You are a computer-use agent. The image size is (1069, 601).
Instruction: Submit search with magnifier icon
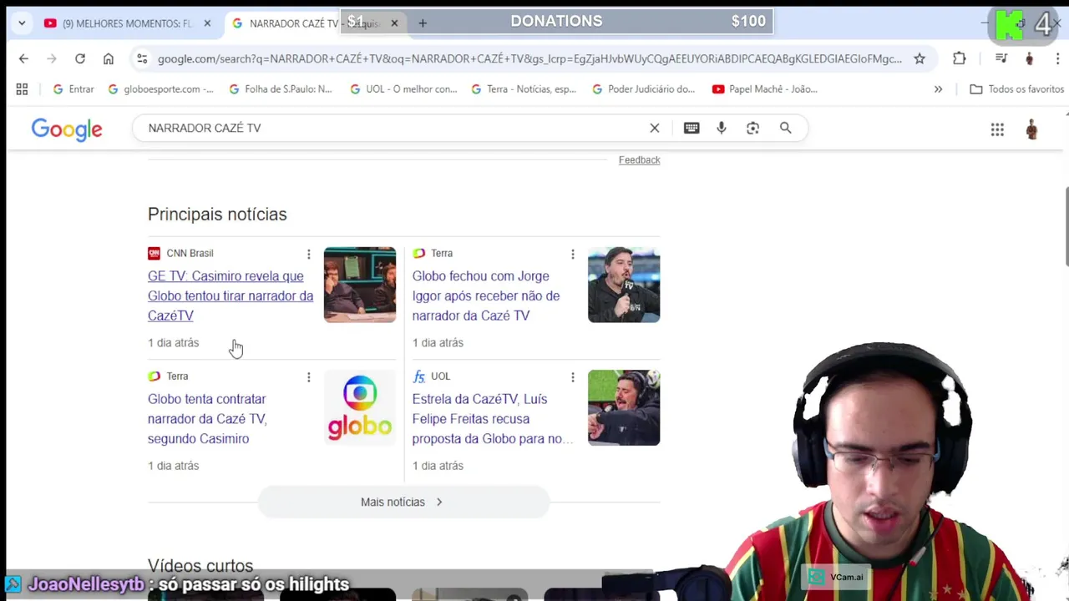point(785,128)
